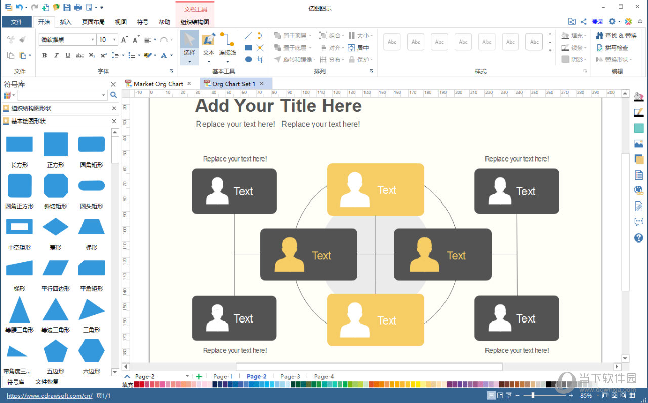Switch to the 插入 ribbon tab
Viewport: 648px width, 403px height.
point(66,22)
